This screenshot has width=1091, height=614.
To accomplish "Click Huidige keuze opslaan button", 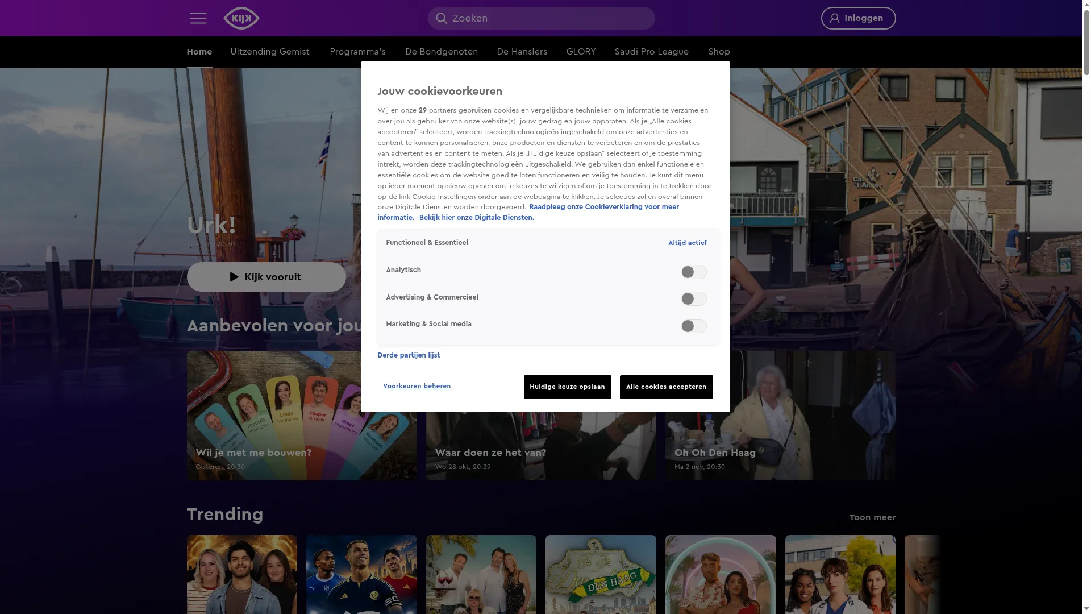I will coord(567,387).
